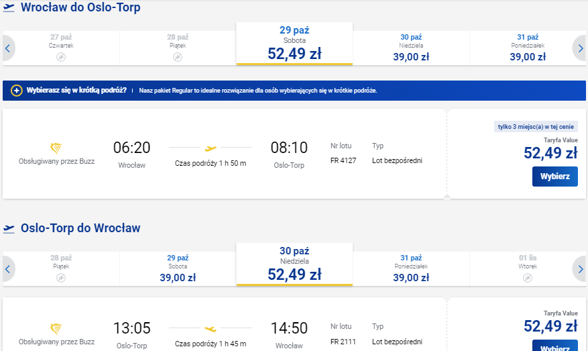
Task: Click Taryfa Value price on outbound flight card
Action: click(x=550, y=153)
